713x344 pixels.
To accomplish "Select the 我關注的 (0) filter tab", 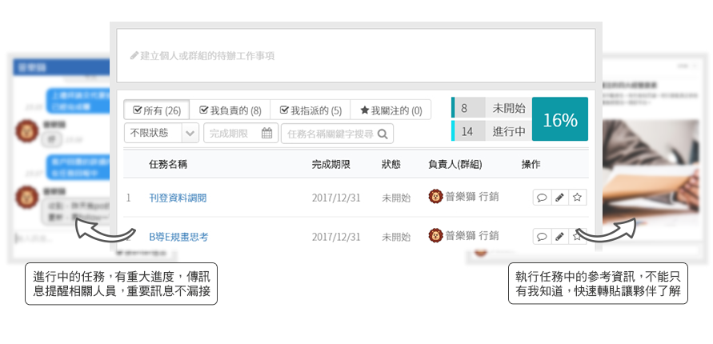I will click(x=391, y=110).
